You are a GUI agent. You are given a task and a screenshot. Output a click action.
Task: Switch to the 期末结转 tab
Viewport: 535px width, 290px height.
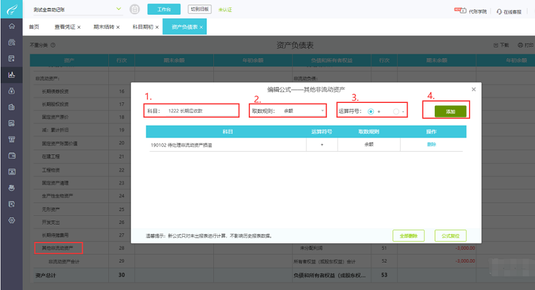(x=104, y=27)
